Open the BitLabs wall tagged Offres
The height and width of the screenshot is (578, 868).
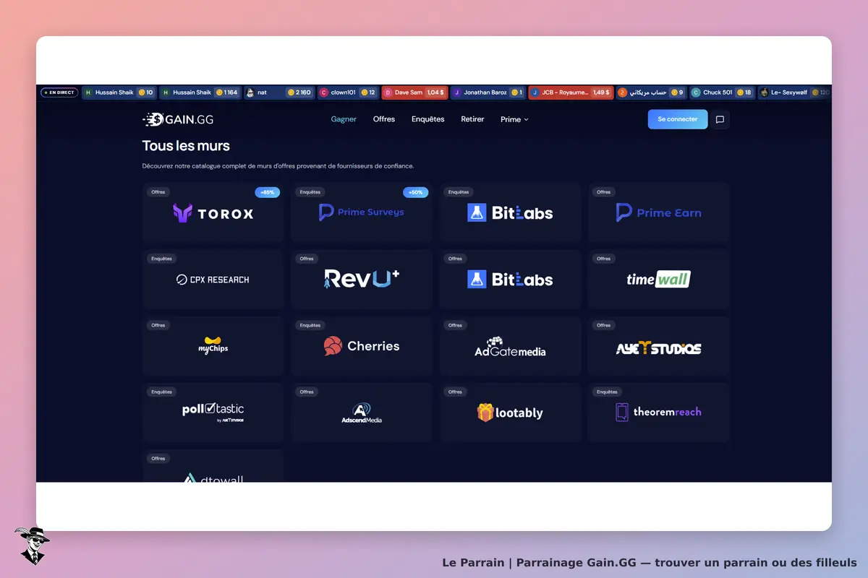[510, 280]
